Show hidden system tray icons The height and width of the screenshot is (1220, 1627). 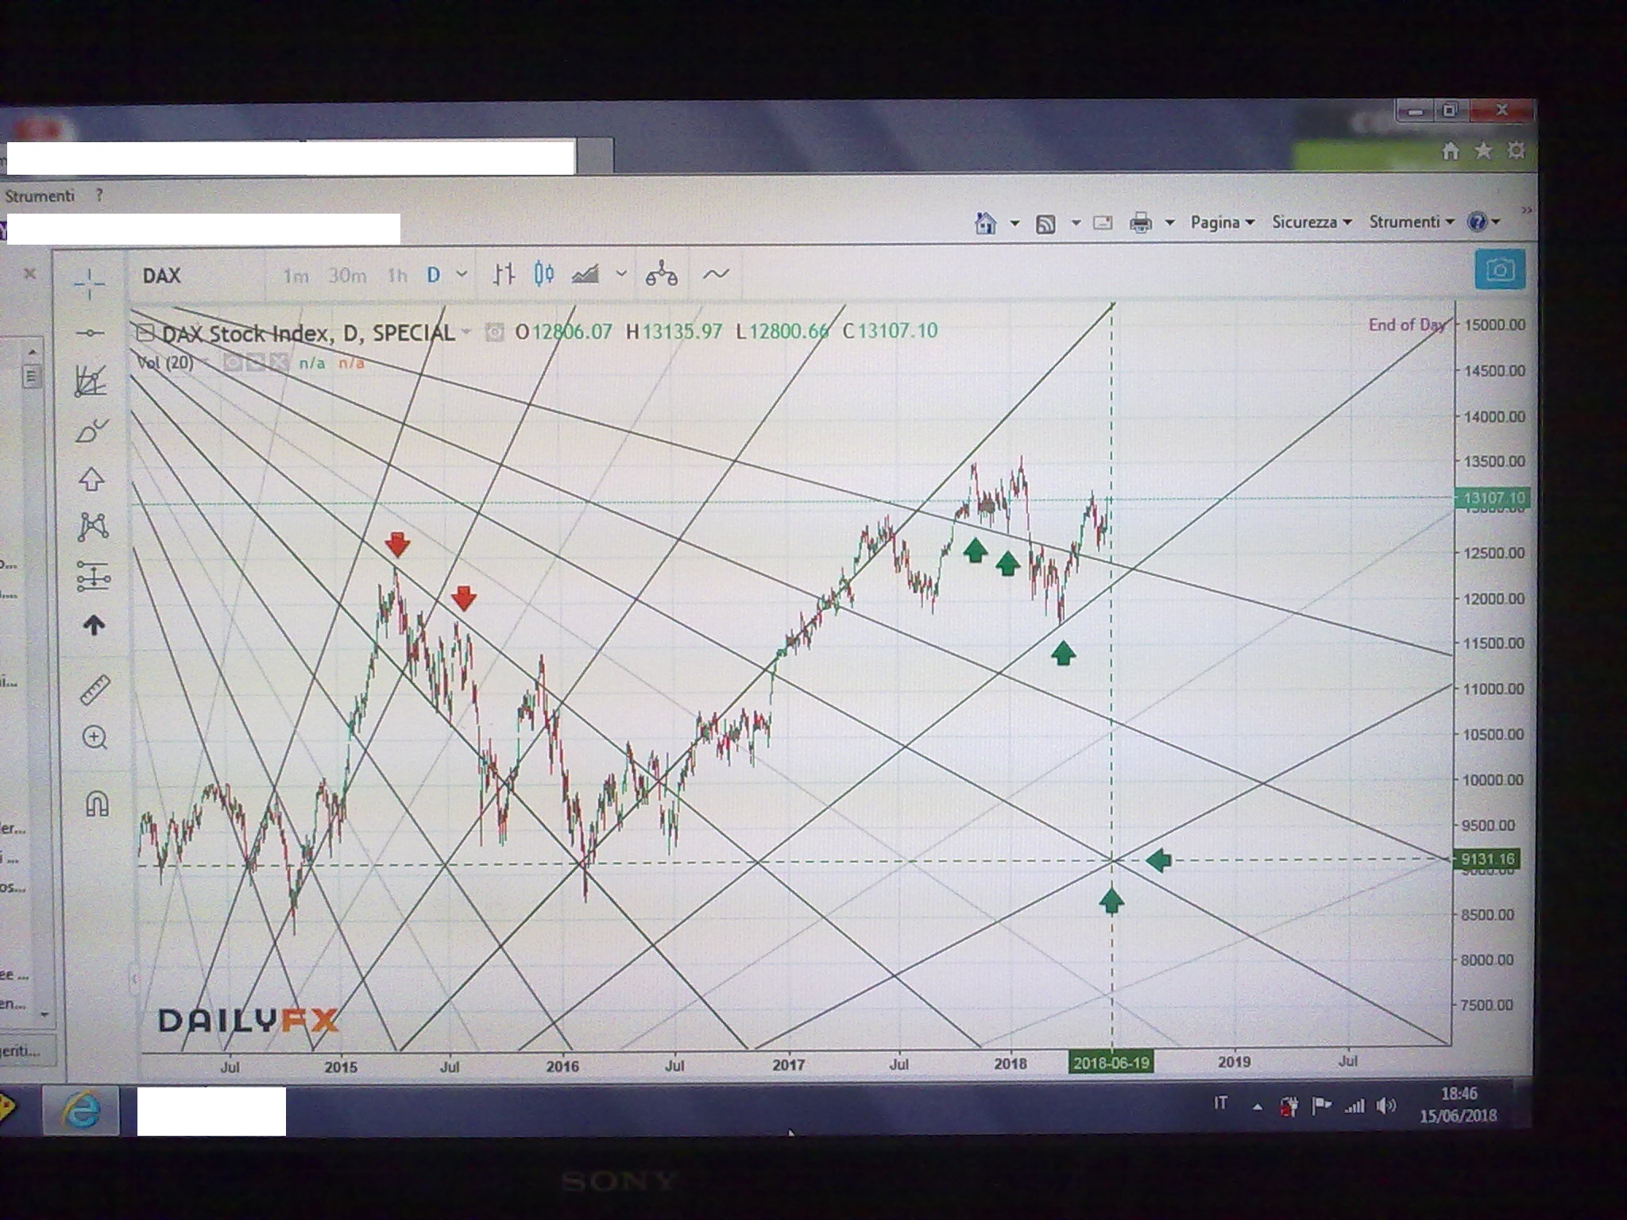[x=1257, y=1107]
